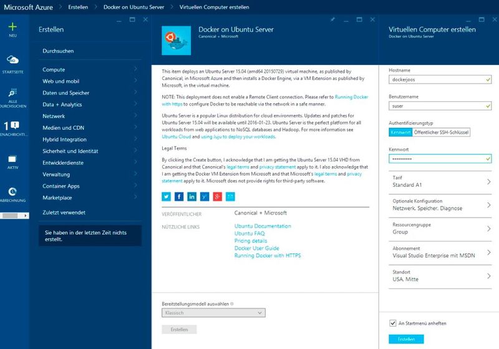
Task: Open the Tarif Standard A1 setting
Action: click(x=440, y=182)
